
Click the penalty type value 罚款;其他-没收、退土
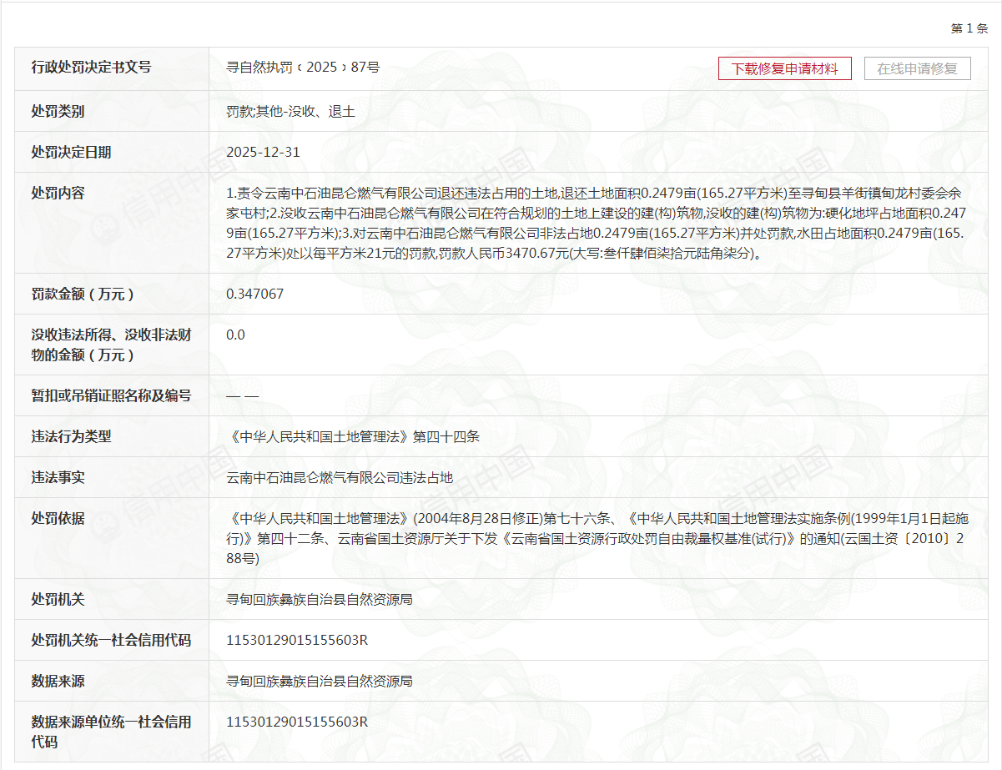tap(290, 111)
